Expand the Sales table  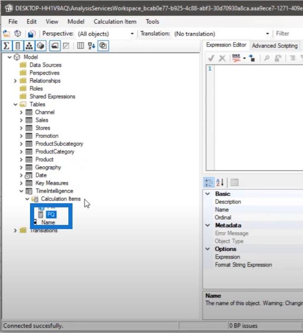21,120
